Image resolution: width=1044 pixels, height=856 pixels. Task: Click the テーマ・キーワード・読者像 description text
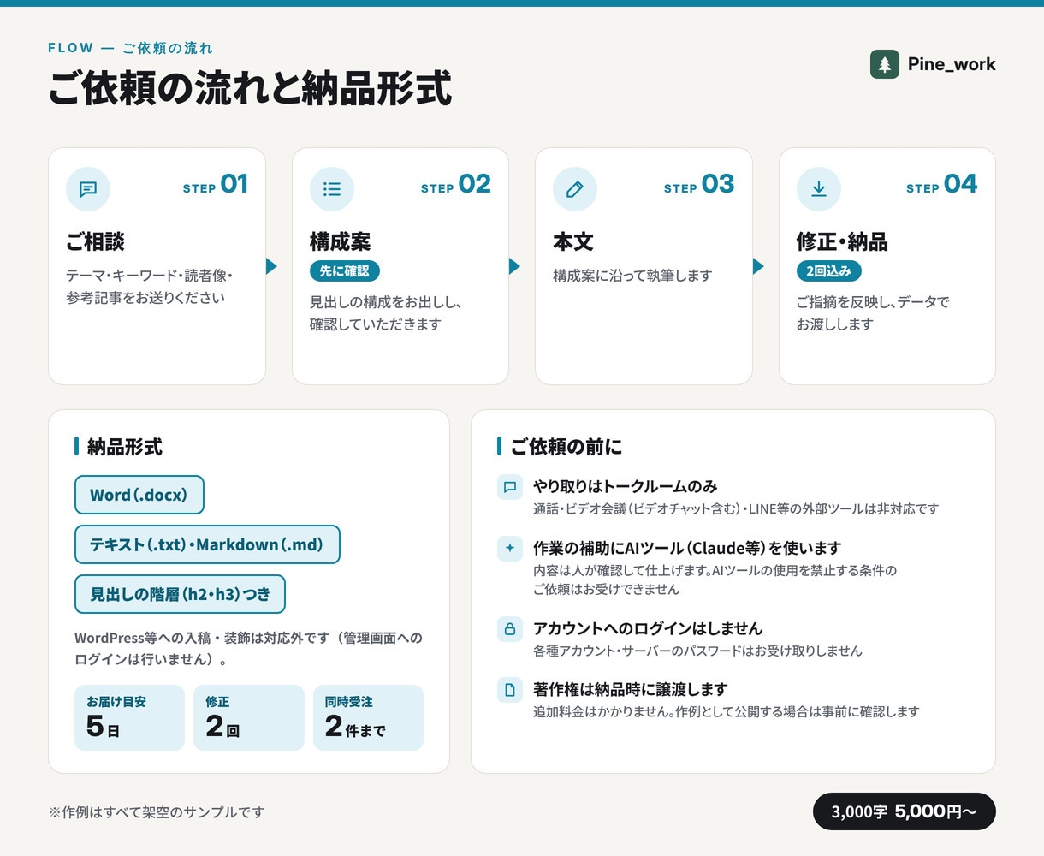click(149, 286)
